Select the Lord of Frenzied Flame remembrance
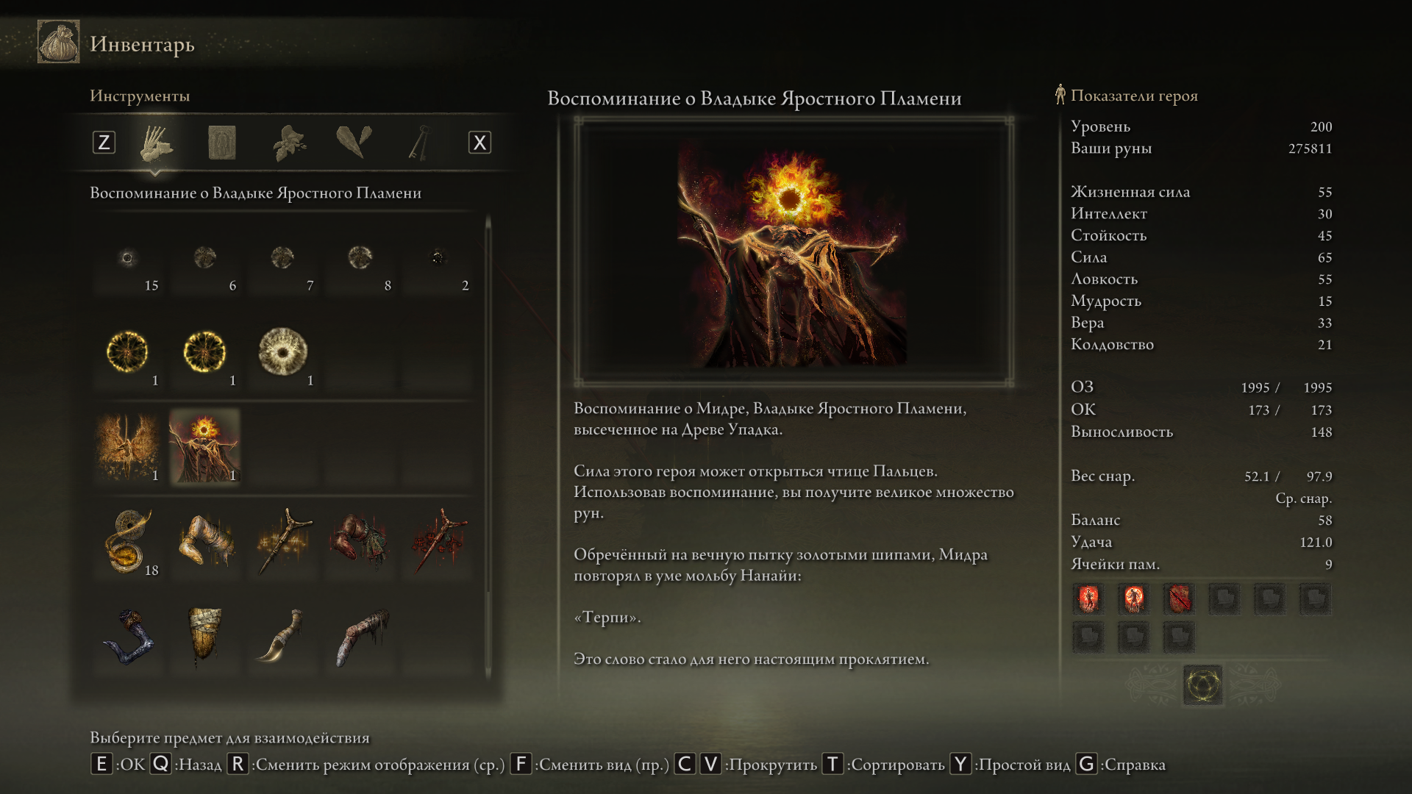The image size is (1412, 794). point(205,447)
